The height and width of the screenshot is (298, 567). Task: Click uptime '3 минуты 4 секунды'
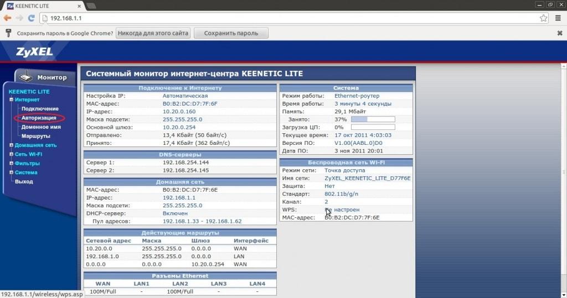pos(363,104)
